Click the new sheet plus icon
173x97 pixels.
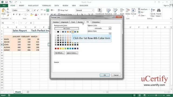coord(28,92)
